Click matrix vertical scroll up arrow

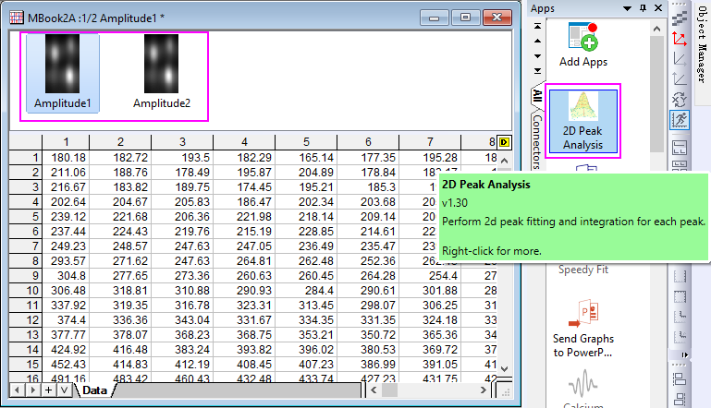pyautogui.click(x=504, y=161)
